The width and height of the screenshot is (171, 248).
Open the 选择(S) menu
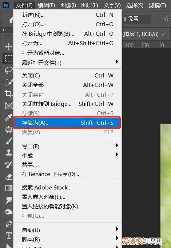pos(135,5)
